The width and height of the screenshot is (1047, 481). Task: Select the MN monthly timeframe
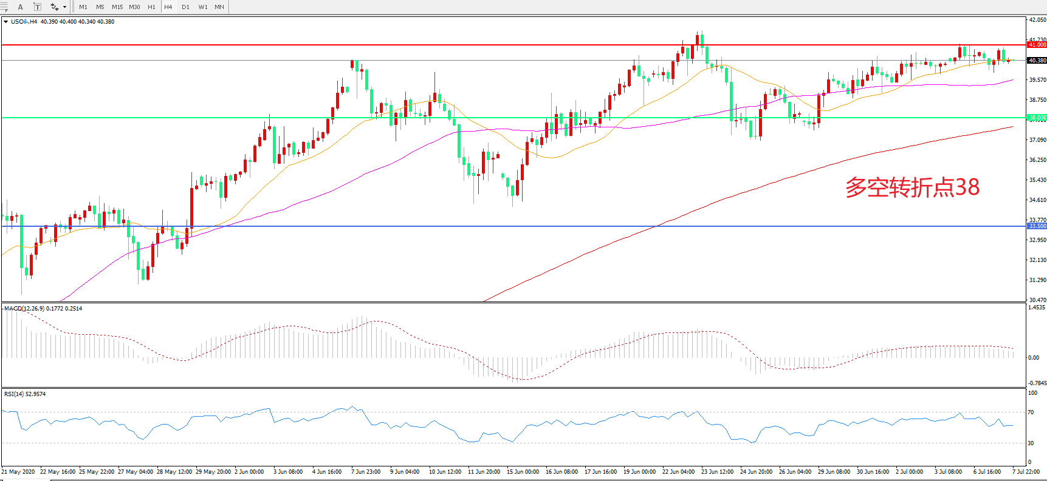(219, 7)
